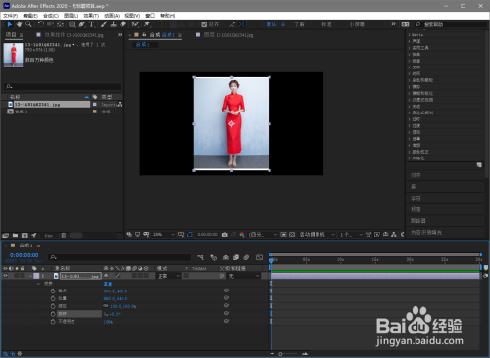Image resolution: width=490 pixels, height=358 pixels.
Task: Open the 内容识别填充 panel
Action: click(426, 232)
